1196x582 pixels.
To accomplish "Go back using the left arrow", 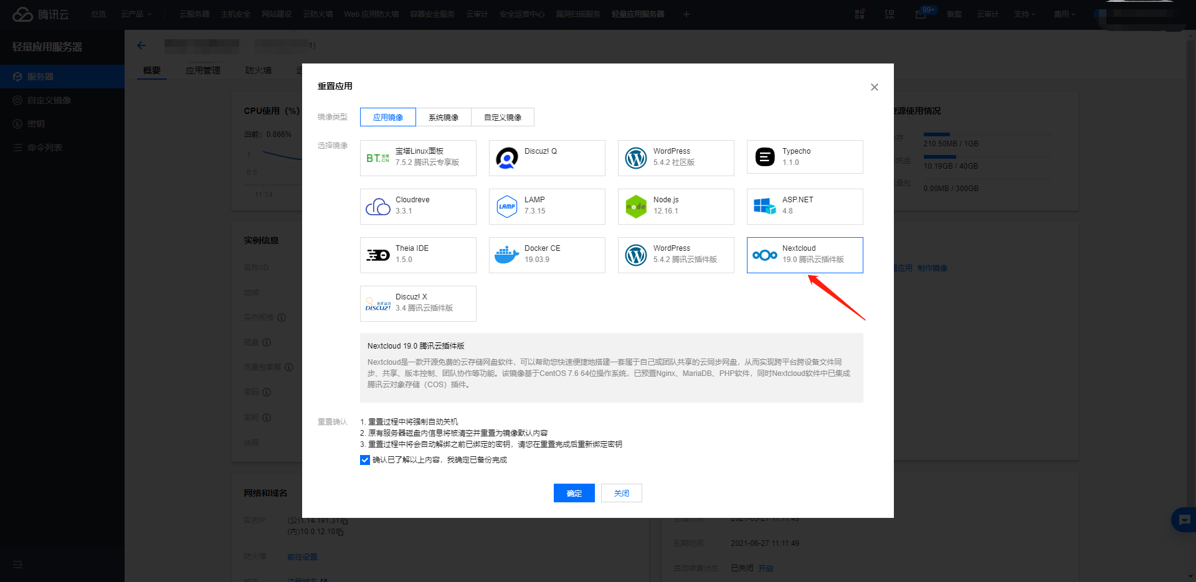I will [141, 45].
